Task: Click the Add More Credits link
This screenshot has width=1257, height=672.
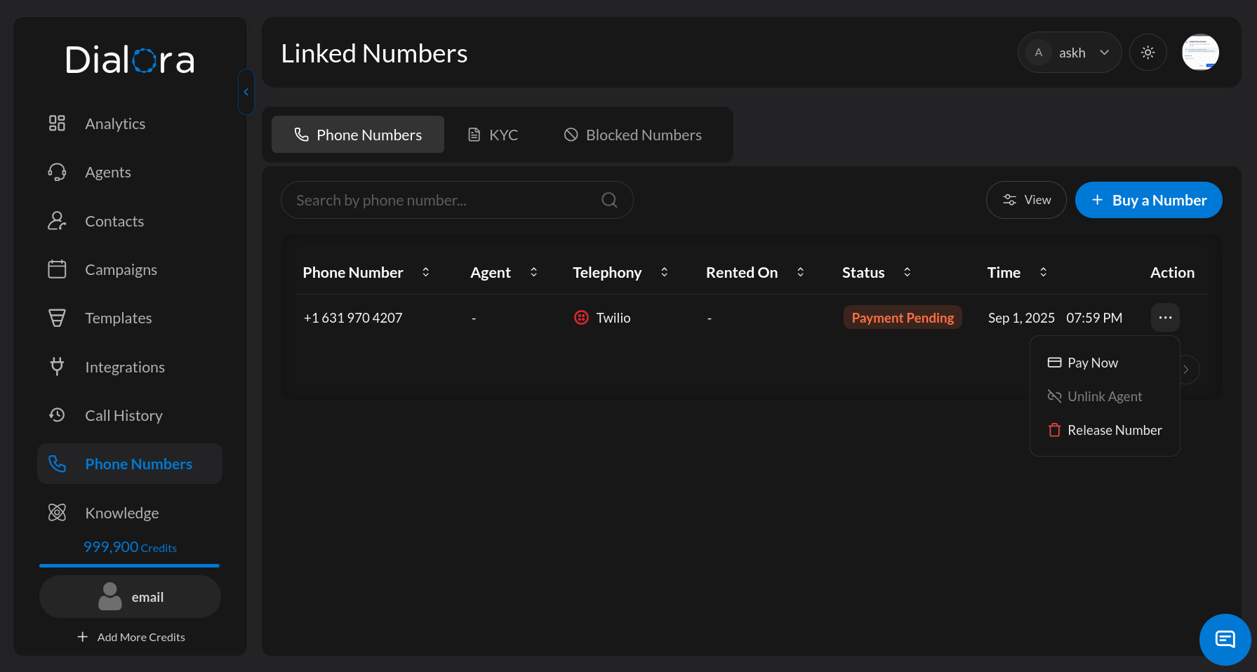Action: point(131,637)
